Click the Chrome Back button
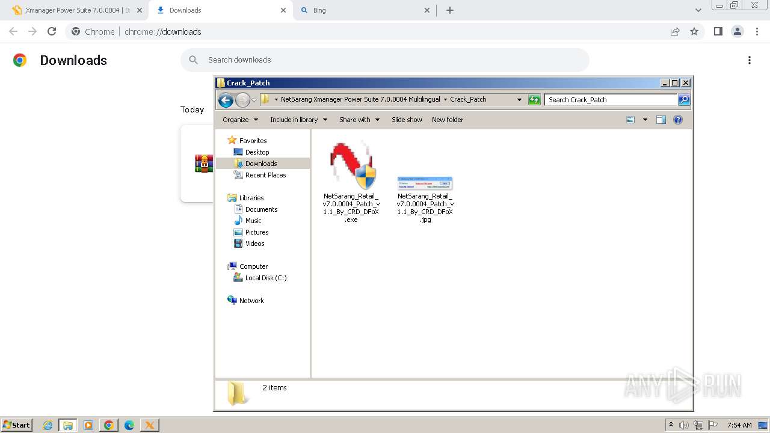Screen dimensions: 770x433 (13, 31)
